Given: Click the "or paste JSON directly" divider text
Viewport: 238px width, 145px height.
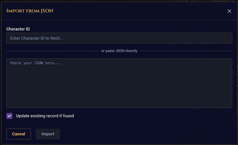Looking at the screenshot, I should point(119,51).
